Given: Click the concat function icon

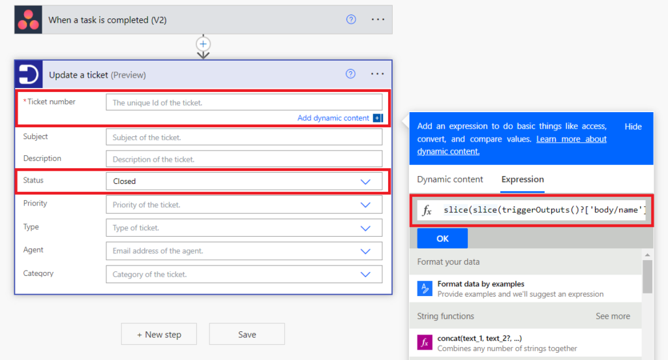Looking at the screenshot, I should [425, 343].
